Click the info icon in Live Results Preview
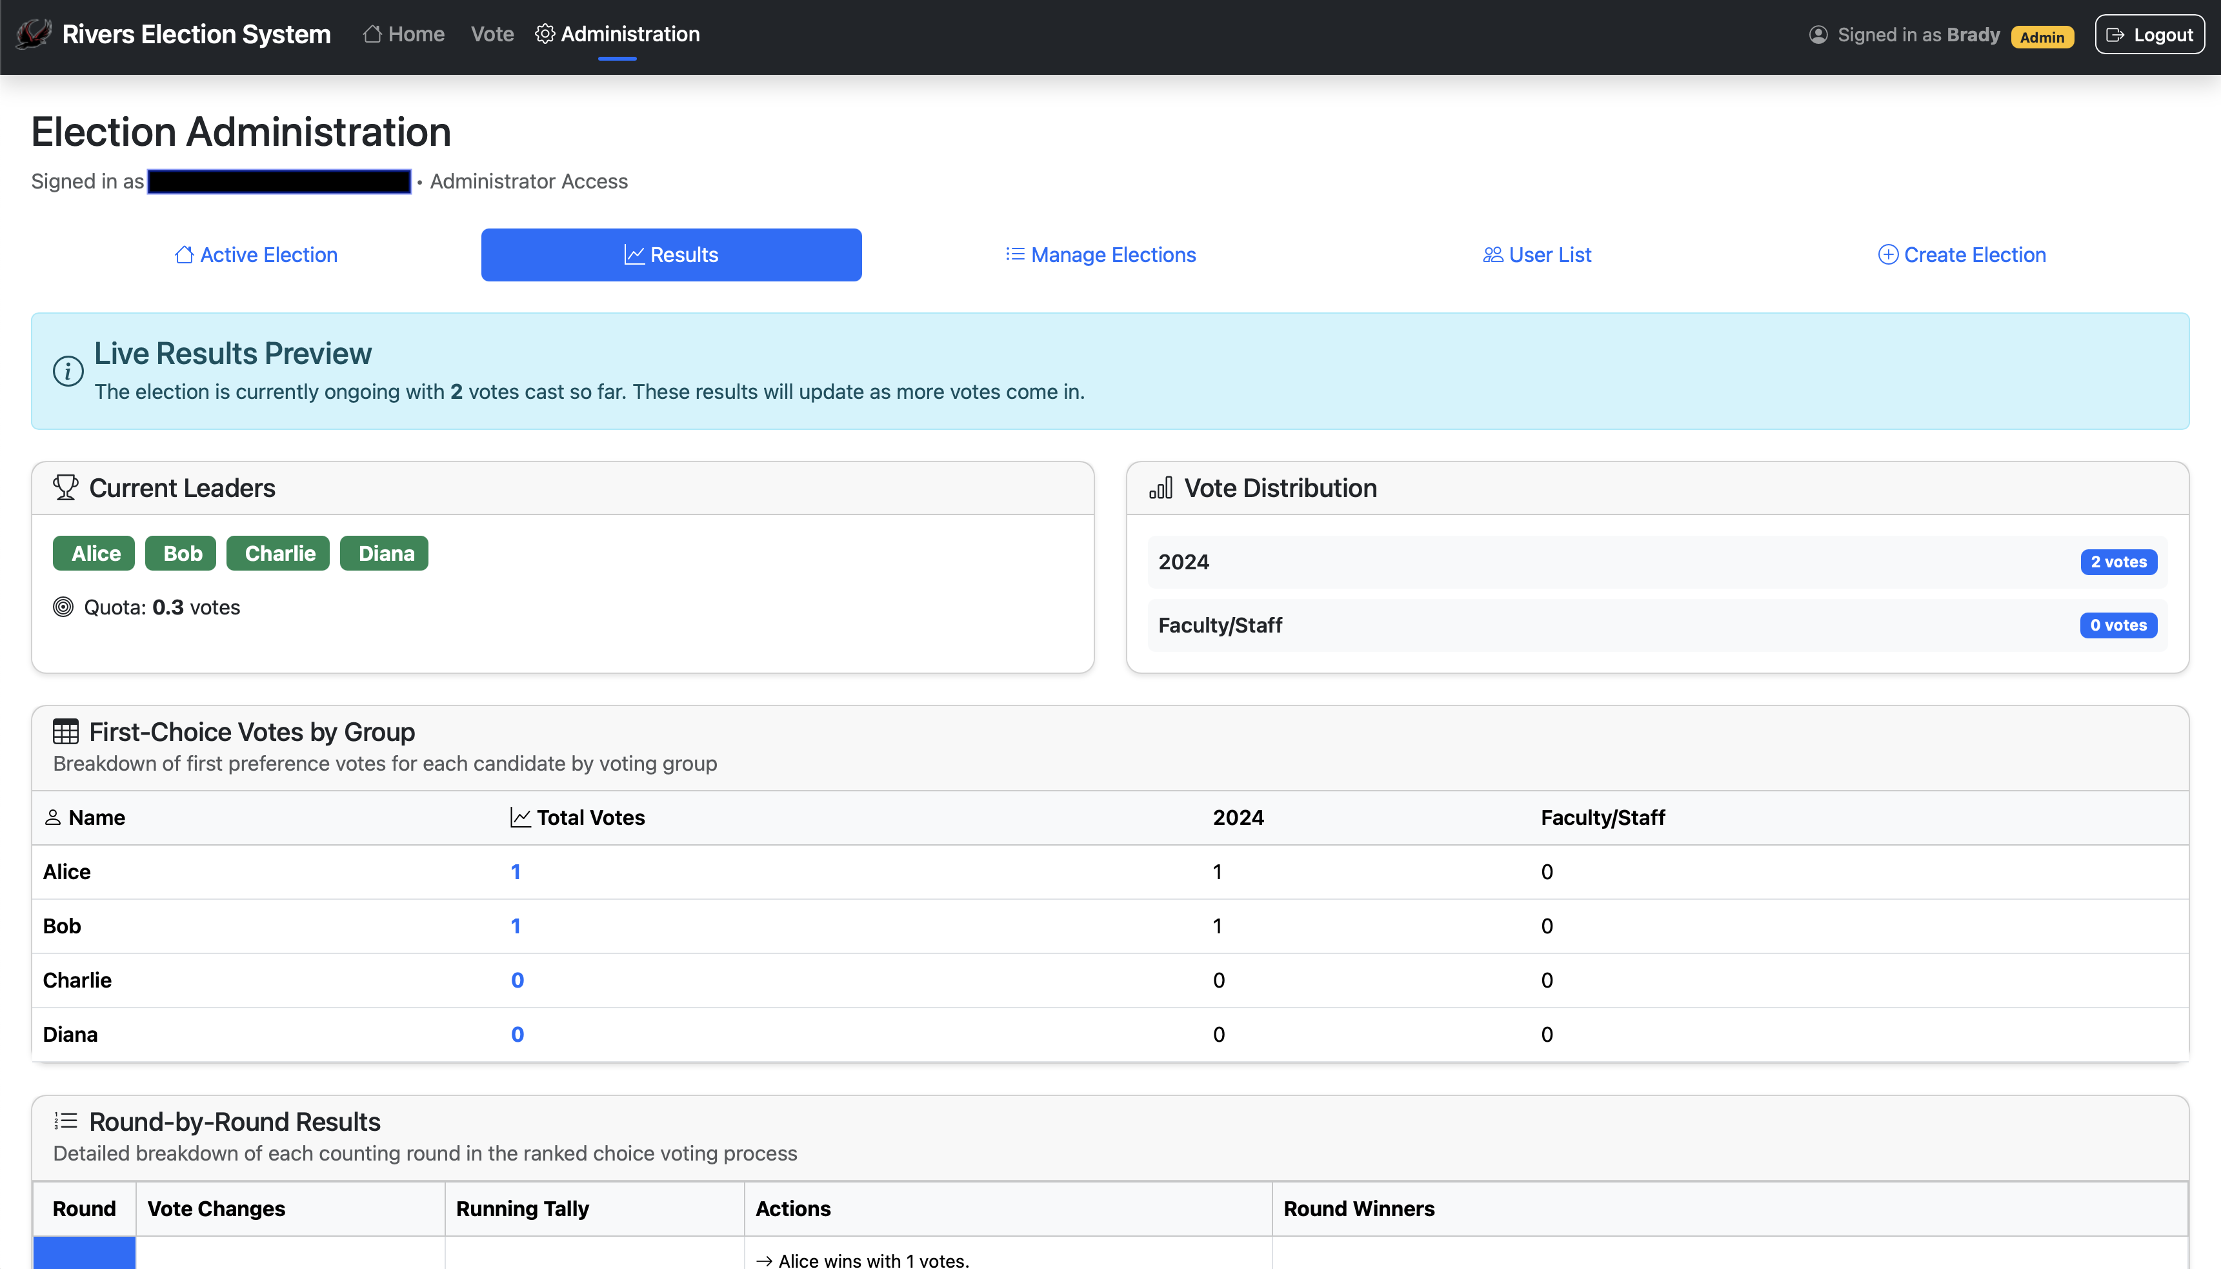This screenshot has width=2221, height=1269. pos(68,371)
